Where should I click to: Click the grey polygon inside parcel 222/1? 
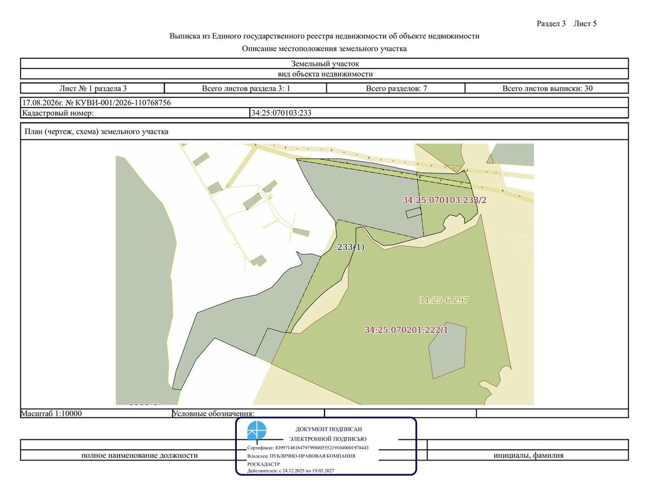(448, 350)
